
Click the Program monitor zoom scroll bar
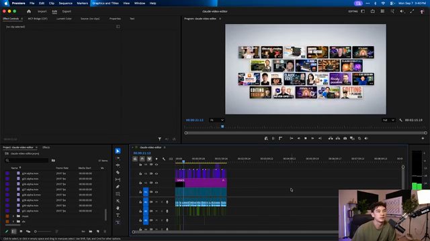306,133
